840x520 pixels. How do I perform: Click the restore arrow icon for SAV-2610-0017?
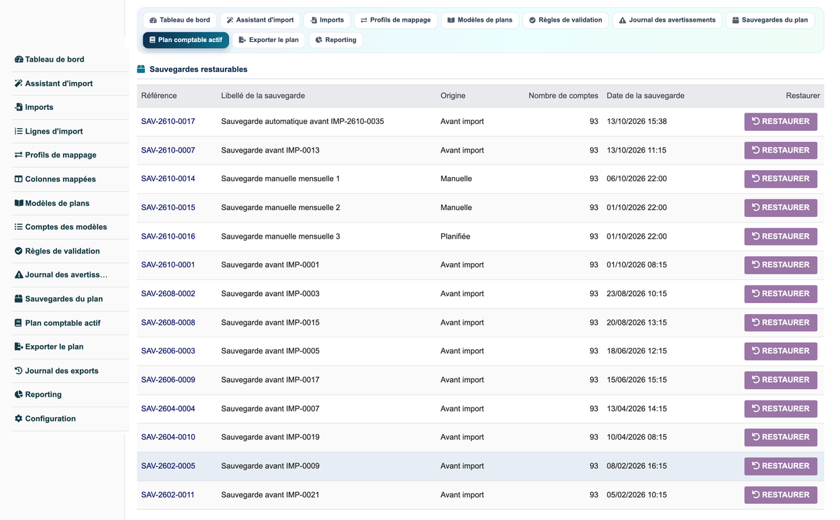click(x=756, y=121)
